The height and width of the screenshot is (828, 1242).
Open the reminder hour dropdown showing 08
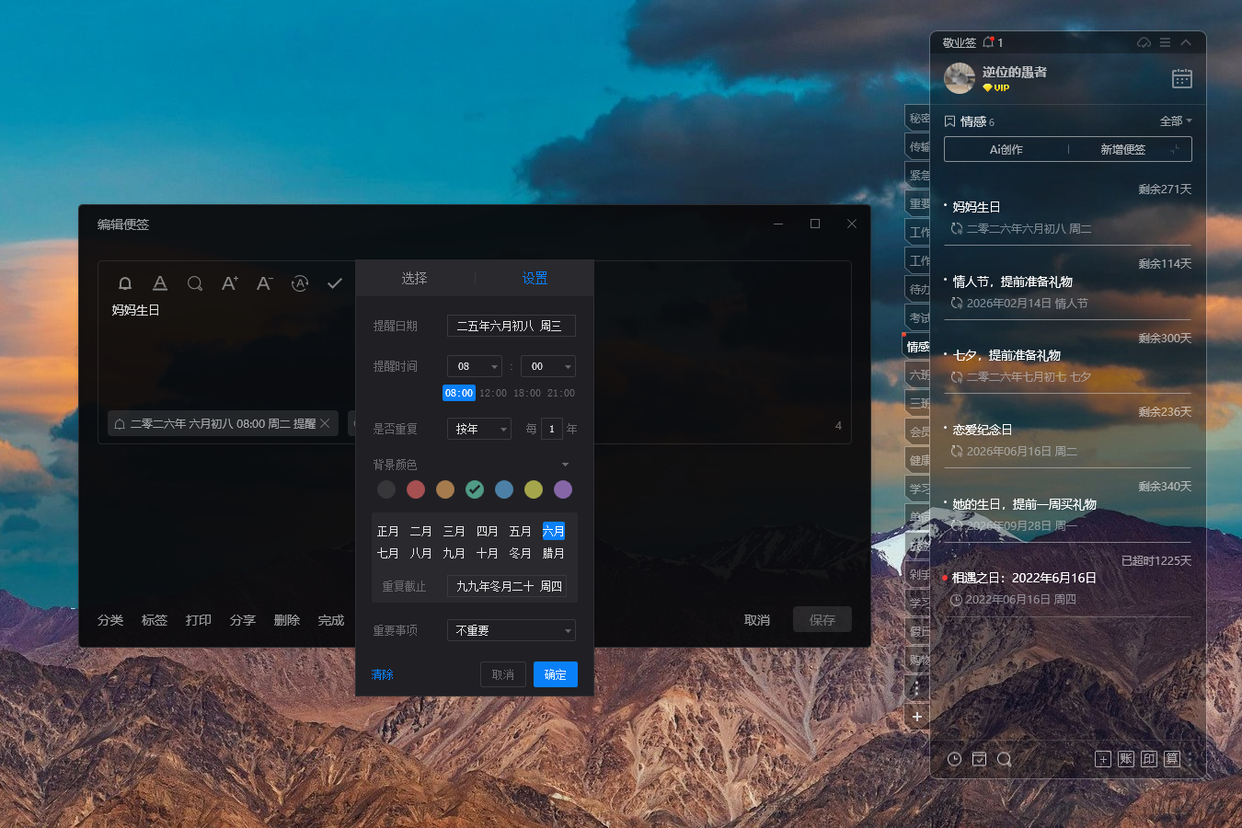474,366
